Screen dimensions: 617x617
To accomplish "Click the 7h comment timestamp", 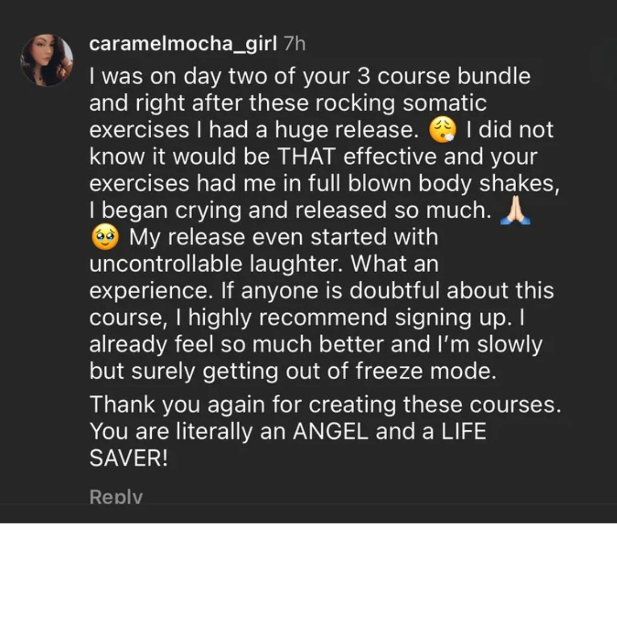I will pyautogui.click(x=295, y=44).
